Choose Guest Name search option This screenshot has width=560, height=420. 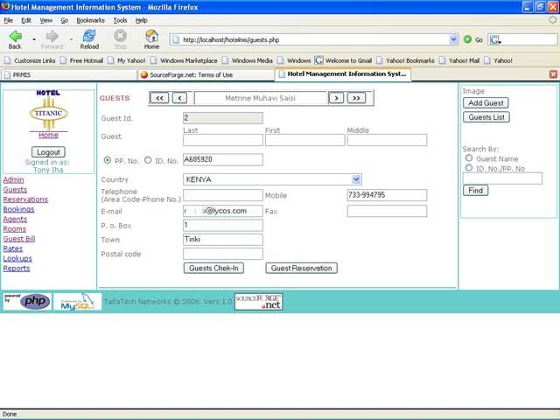(469, 158)
